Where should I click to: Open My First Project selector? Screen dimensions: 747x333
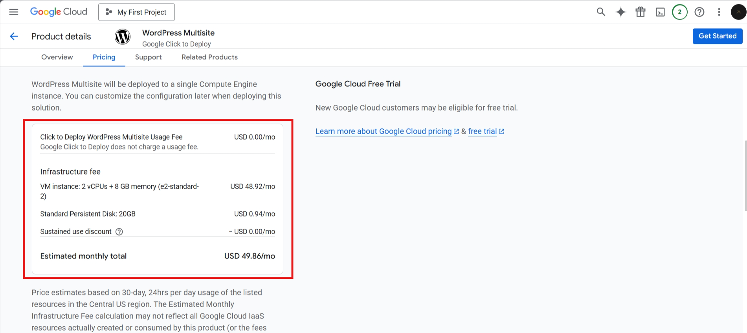pos(136,12)
